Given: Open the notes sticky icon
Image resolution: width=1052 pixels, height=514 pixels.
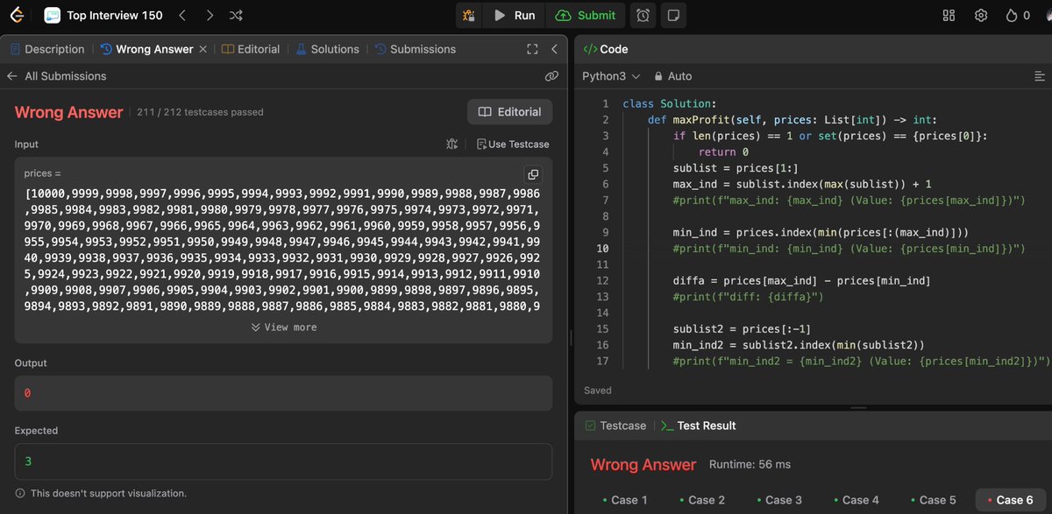Looking at the screenshot, I should (673, 15).
